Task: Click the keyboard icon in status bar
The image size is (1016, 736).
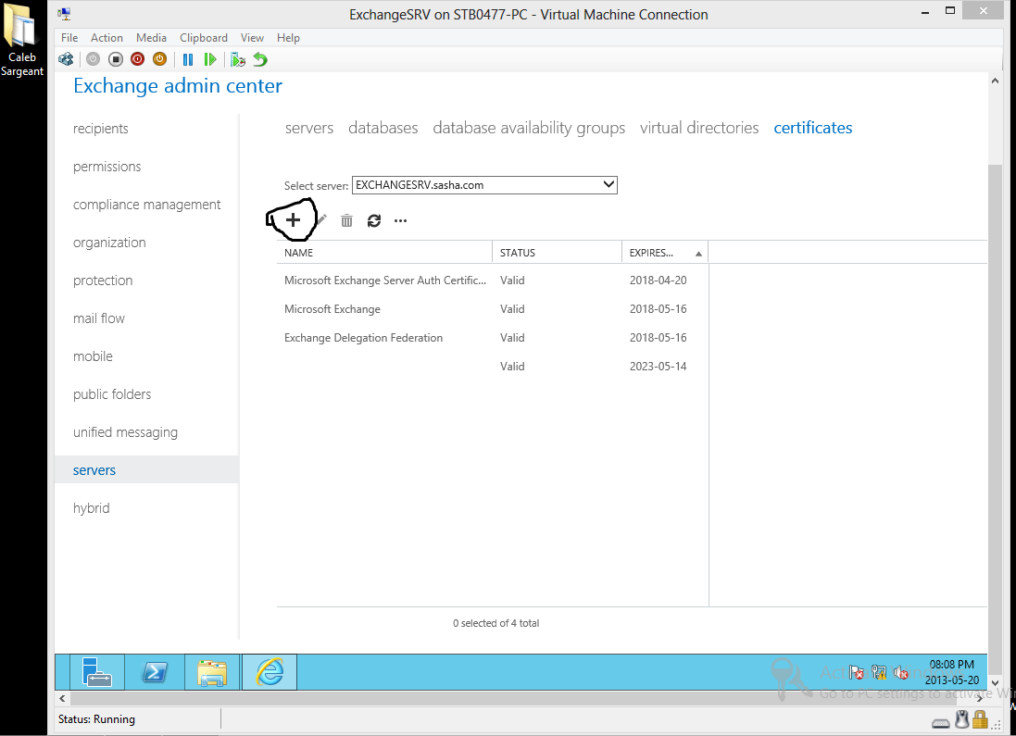Action: [x=941, y=723]
